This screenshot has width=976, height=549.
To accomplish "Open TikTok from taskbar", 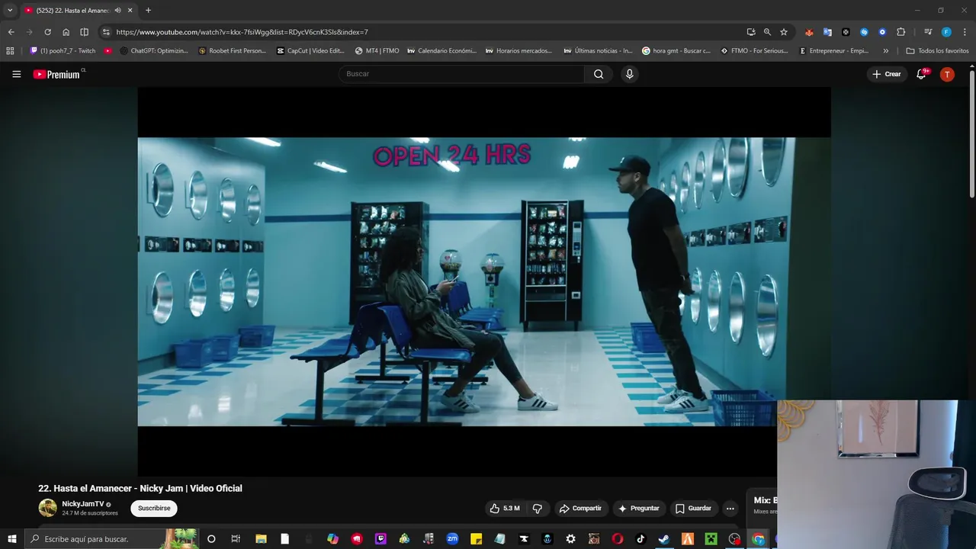I will click(x=640, y=539).
